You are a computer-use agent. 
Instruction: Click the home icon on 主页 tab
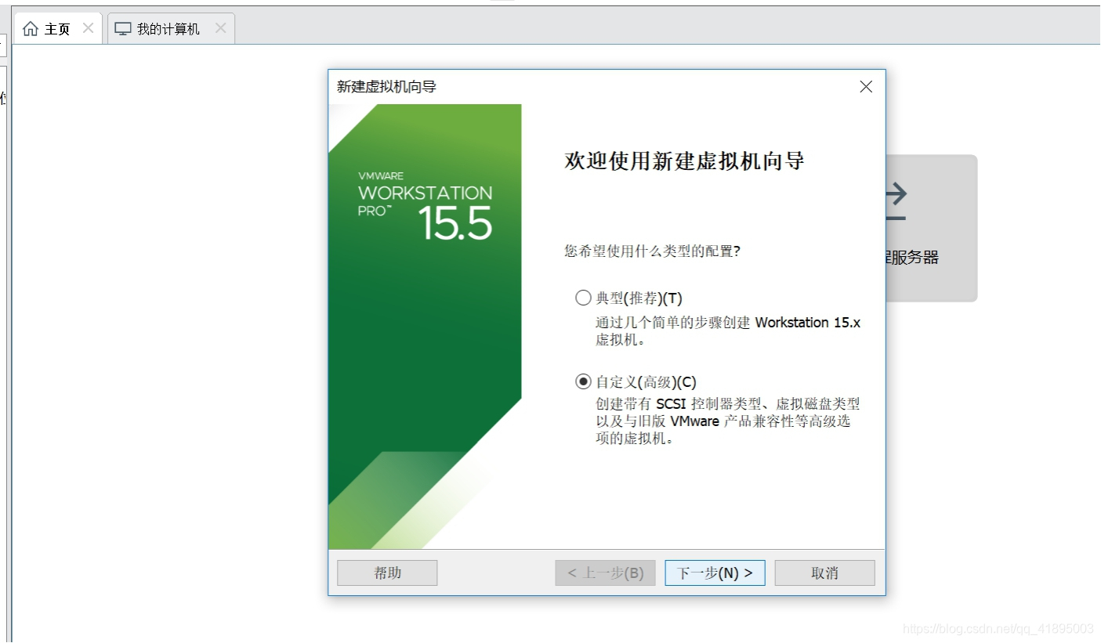[x=30, y=29]
